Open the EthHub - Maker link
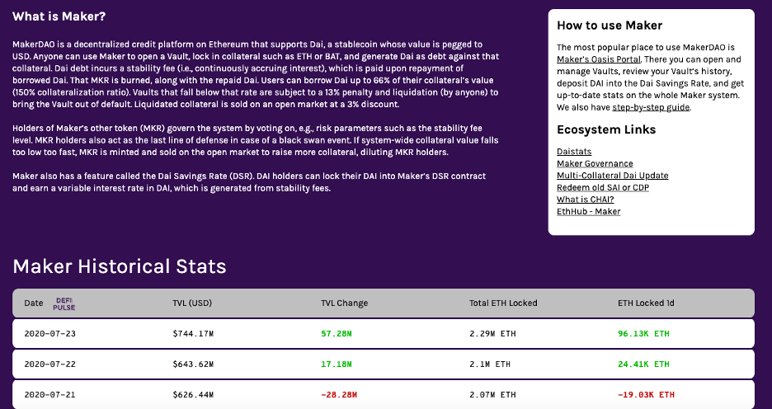772x409 pixels. point(588,211)
